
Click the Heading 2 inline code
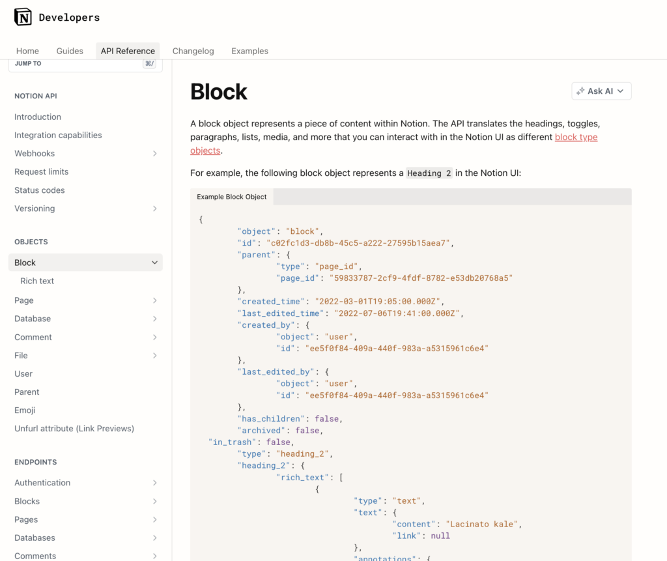429,173
